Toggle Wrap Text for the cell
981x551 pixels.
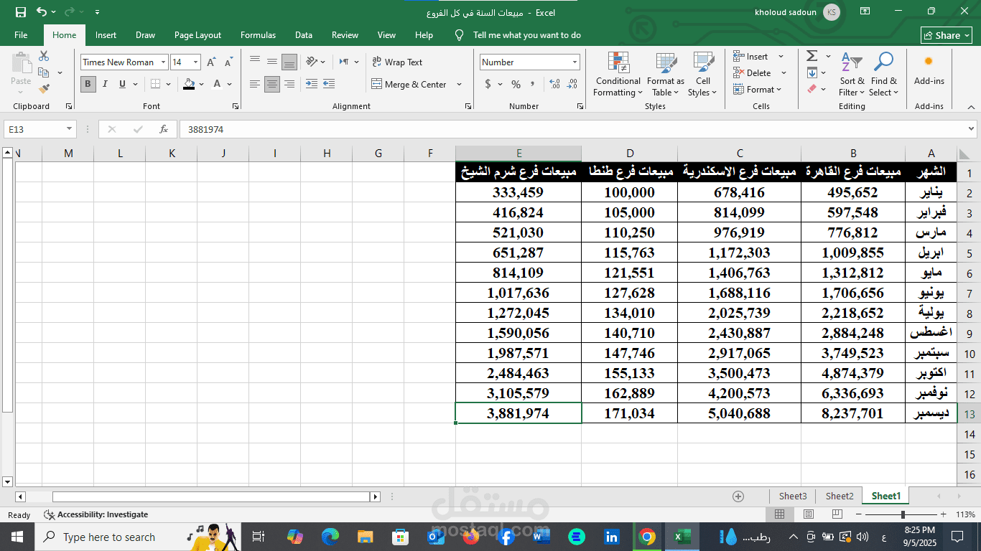tap(397, 62)
